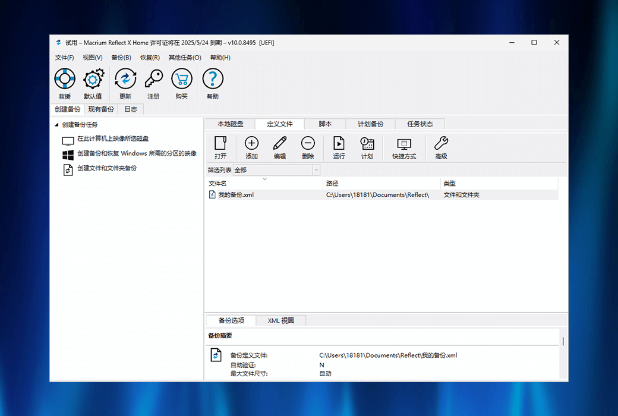
Task: Switch to the 创建备份 tab
Action: [x=67, y=109]
